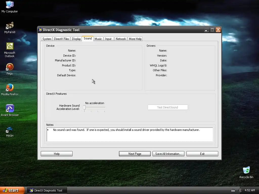Viewport: 259px width, 194px height.
Task: Open the More Help tab
Action: tap(135, 39)
